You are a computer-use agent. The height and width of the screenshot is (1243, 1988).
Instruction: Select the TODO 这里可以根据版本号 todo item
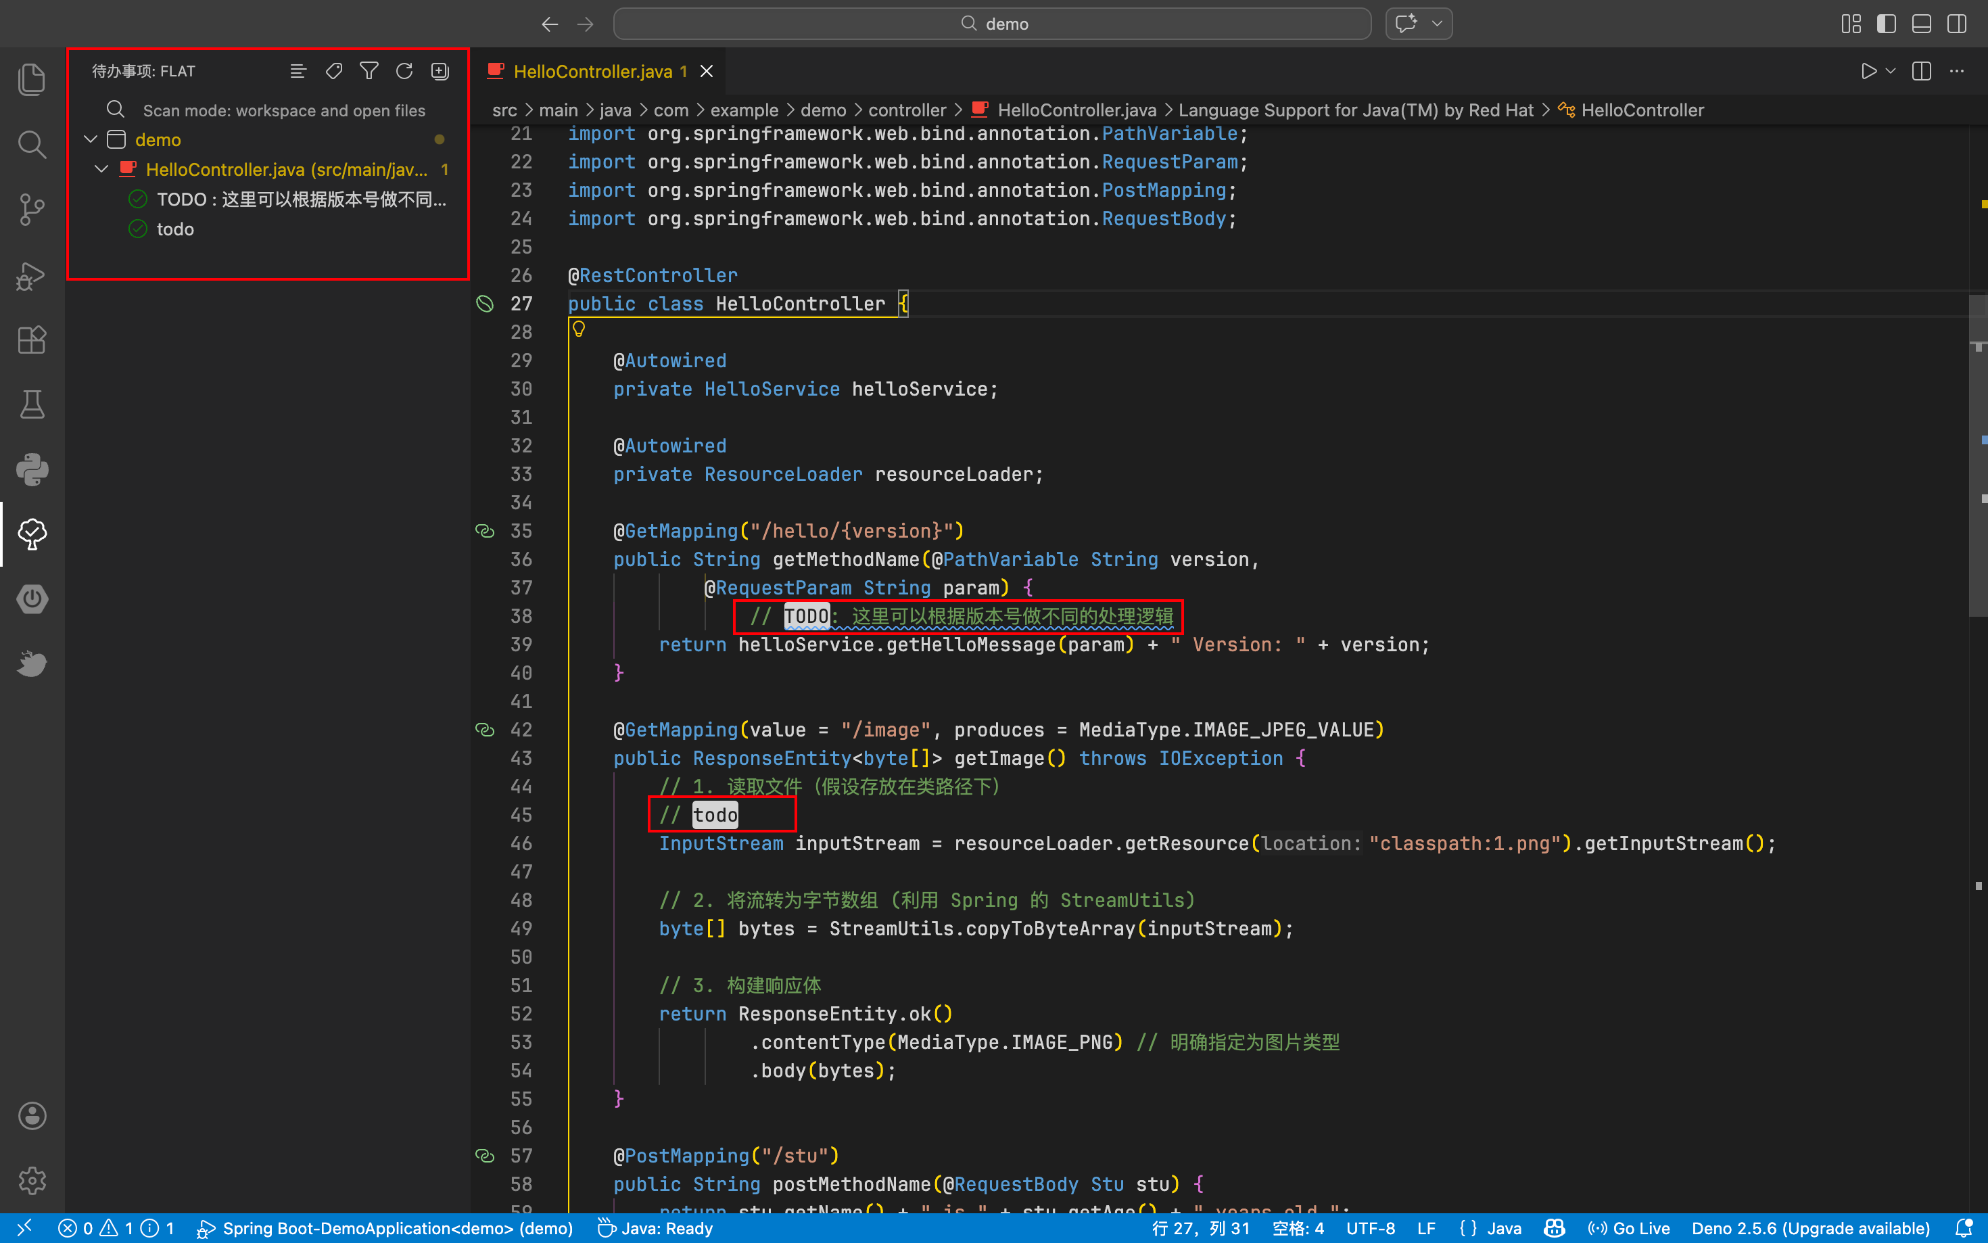[287, 200]
